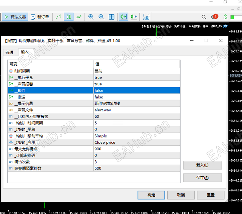The height and width of the screenshot is (214, 242).
Task: Select the 响铃间隔毫秒数 row label
Action: [28, 168]
